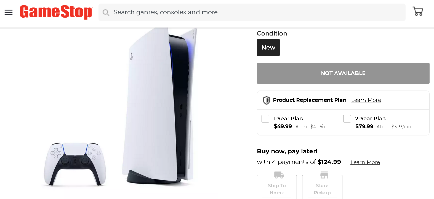Click the search magnifier icon

(106, 12)
